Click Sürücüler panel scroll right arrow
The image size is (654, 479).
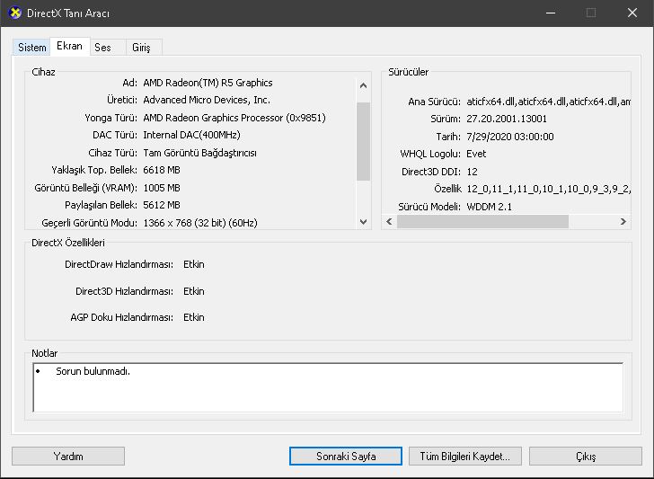pos(623,222)
